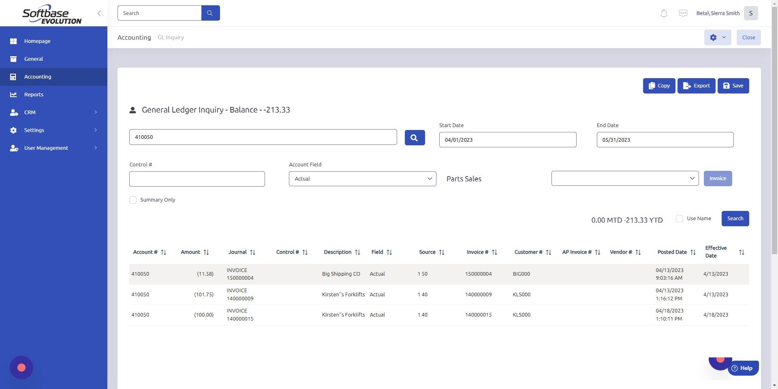The height and width of the screenshot is (389, 778).
Task: Open Reports in the sidebar
Action: 53,94
